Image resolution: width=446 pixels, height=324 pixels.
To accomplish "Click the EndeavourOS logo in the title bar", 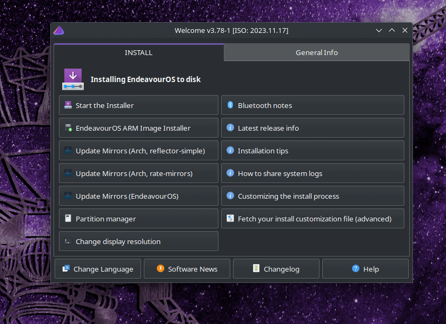I will pos(58,30).
